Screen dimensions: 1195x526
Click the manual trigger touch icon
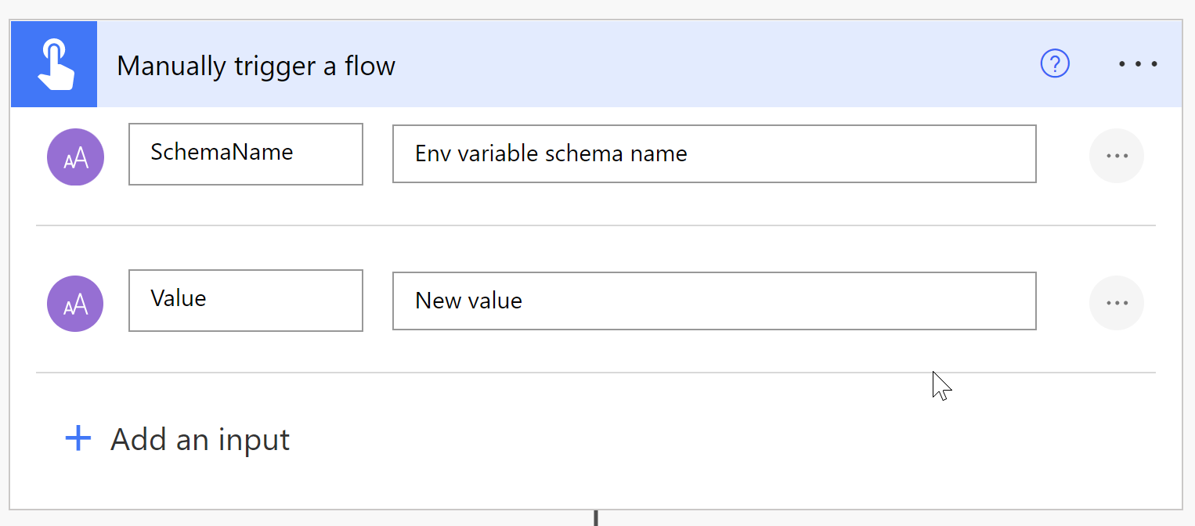coord(53,63)
